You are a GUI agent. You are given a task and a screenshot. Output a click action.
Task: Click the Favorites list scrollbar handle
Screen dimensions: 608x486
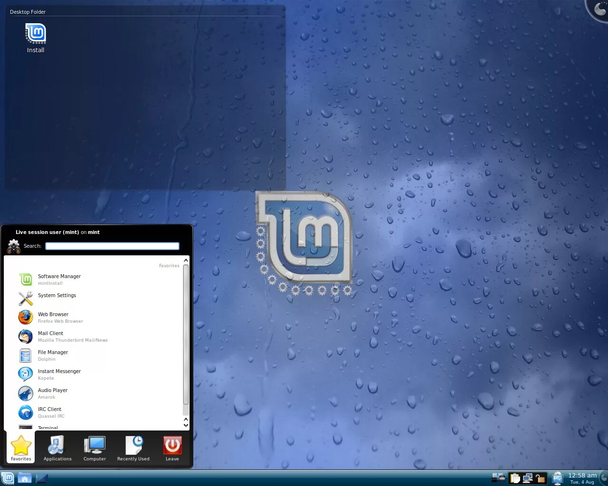[186, 335]
